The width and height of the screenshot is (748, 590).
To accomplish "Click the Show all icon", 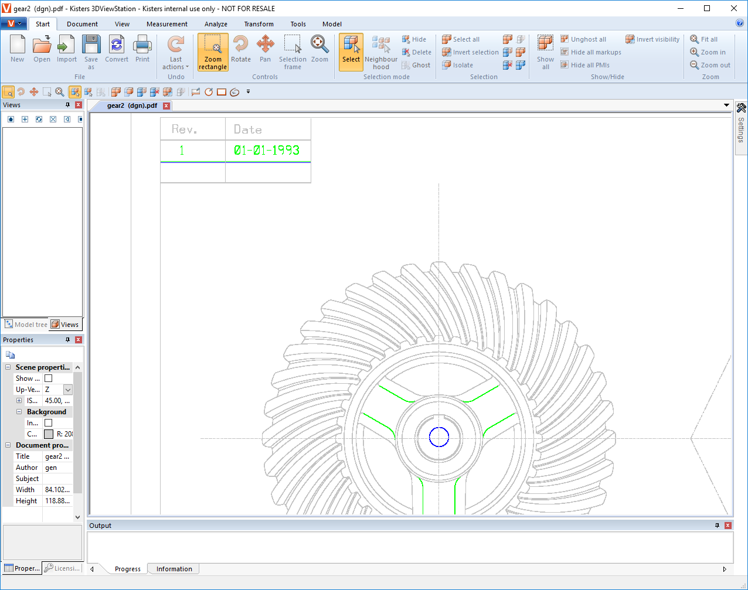I will [545, 52].
